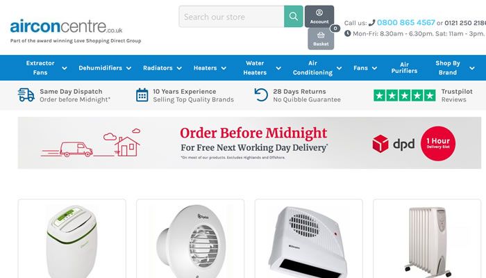Expand the Shop By Brand chevron
This screenshot has width=486, height=278.
471,68
